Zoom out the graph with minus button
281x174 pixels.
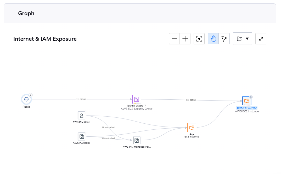(174, 39)
